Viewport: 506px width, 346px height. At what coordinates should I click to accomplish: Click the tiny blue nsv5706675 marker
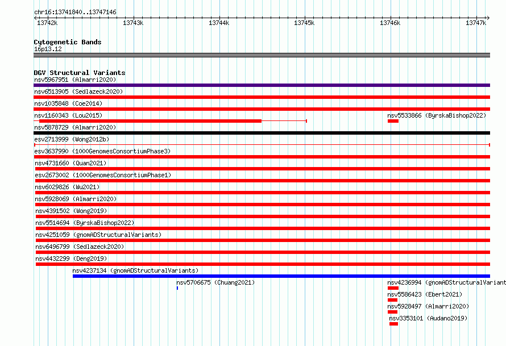pos(177,288)
